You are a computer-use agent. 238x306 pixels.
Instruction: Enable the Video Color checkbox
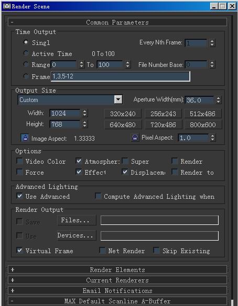coord(19,161)
